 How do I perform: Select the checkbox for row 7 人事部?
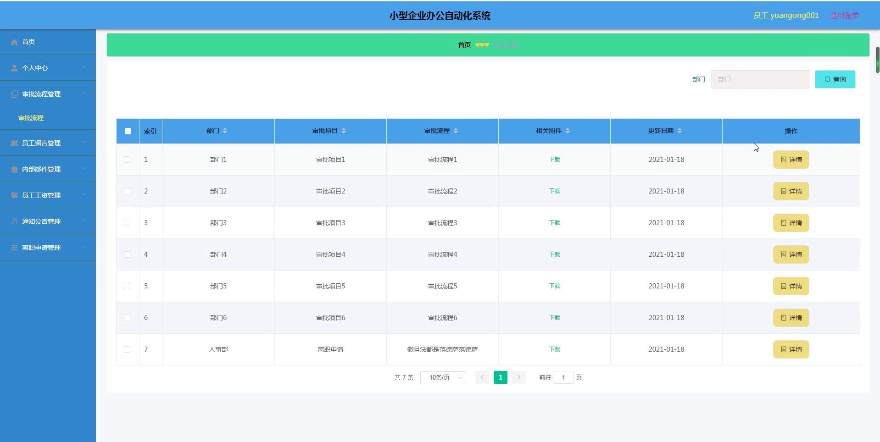pos(127,349)
